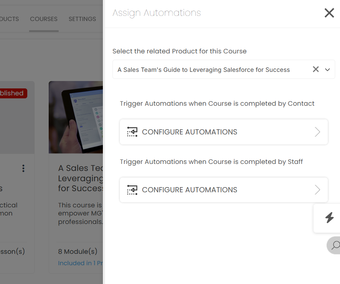340x284 pixels.
Task: Expand Contact automations right chevron
Action: click(x=317, y=132)
